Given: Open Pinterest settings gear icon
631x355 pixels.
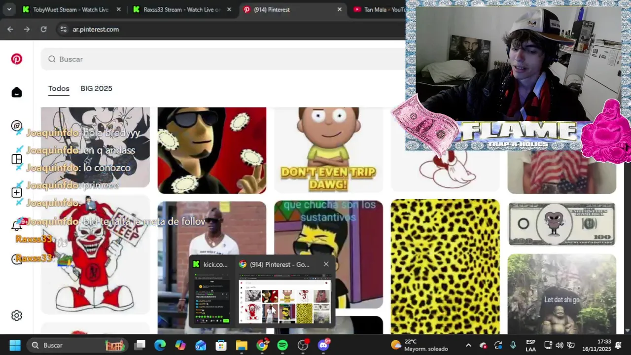Looking at the screenshot, I should 17,316.
